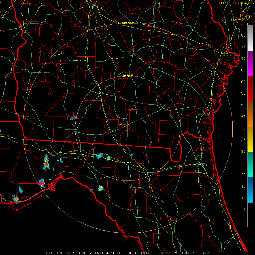
Task: Select the 60 value on the VIL scale
Action: coord(243,82)
